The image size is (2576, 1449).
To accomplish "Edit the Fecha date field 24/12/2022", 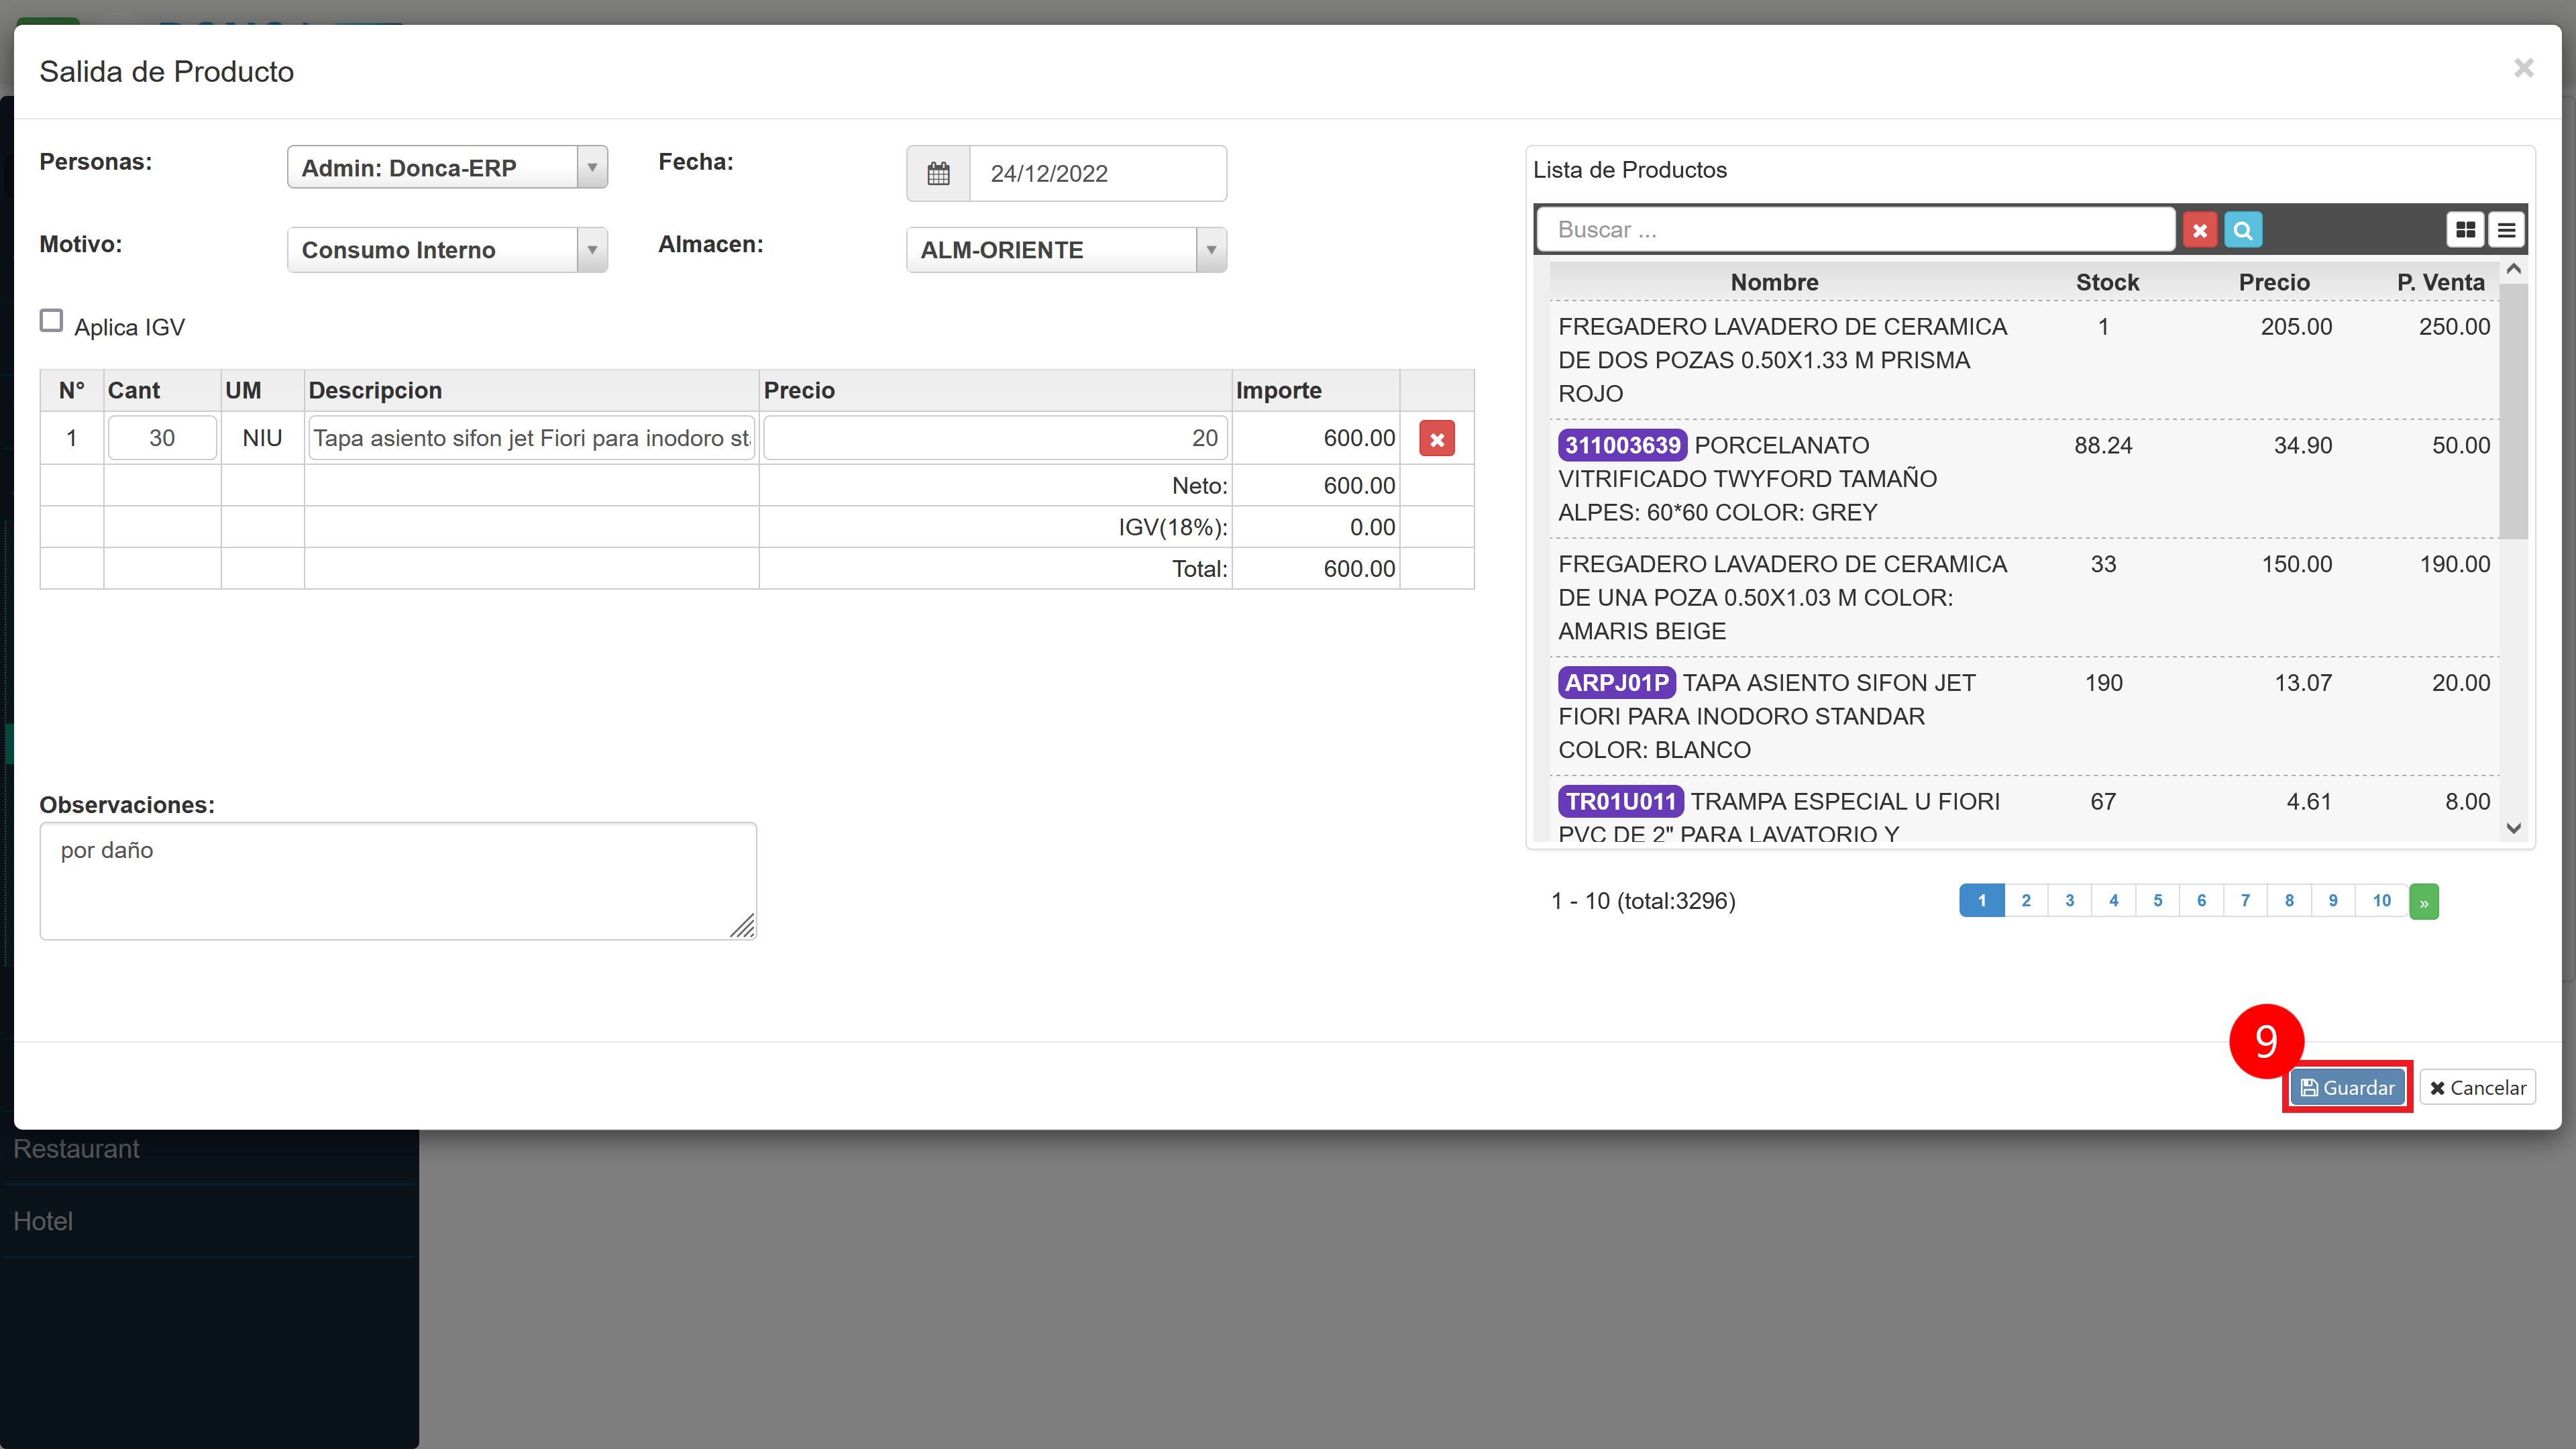I will pos(1097,173).
